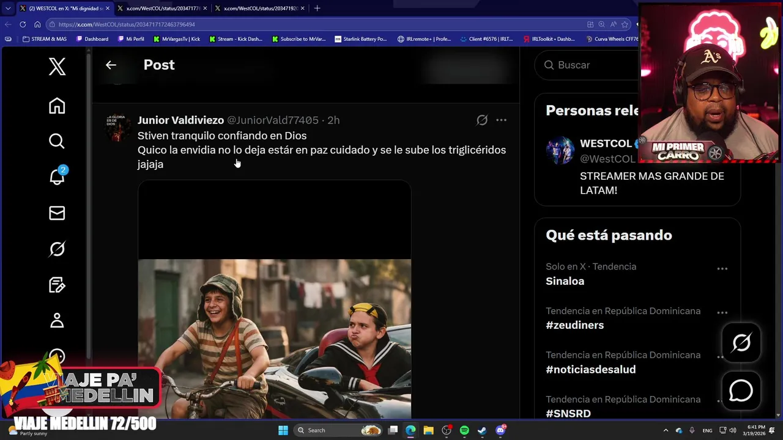Open the Dashboard bookmark

coord(92,39)
